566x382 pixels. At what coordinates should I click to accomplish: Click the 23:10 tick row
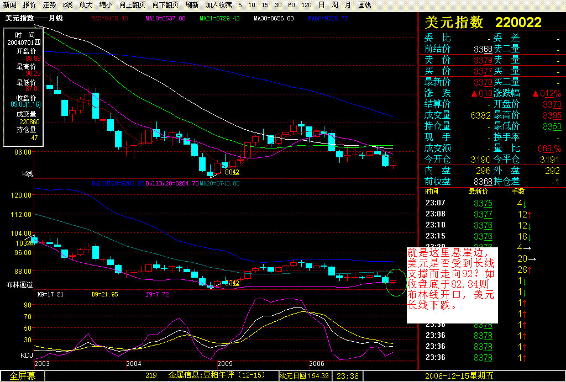click(x=479, y=225)
